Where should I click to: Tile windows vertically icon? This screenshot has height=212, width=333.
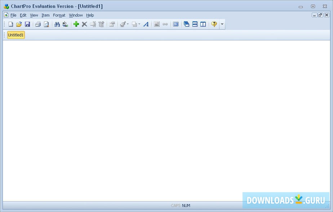point(203,24)
